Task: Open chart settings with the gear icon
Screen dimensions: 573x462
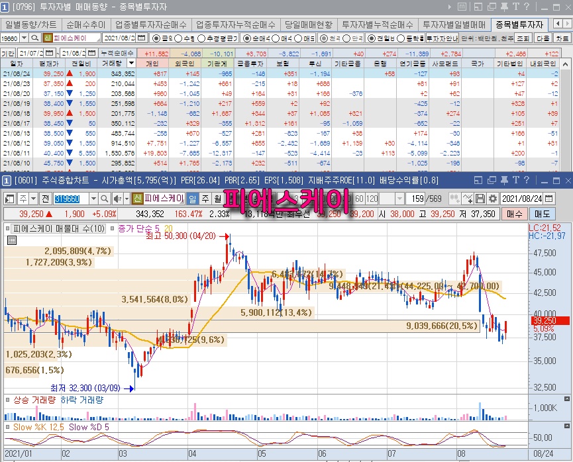Action: [493, 199]
